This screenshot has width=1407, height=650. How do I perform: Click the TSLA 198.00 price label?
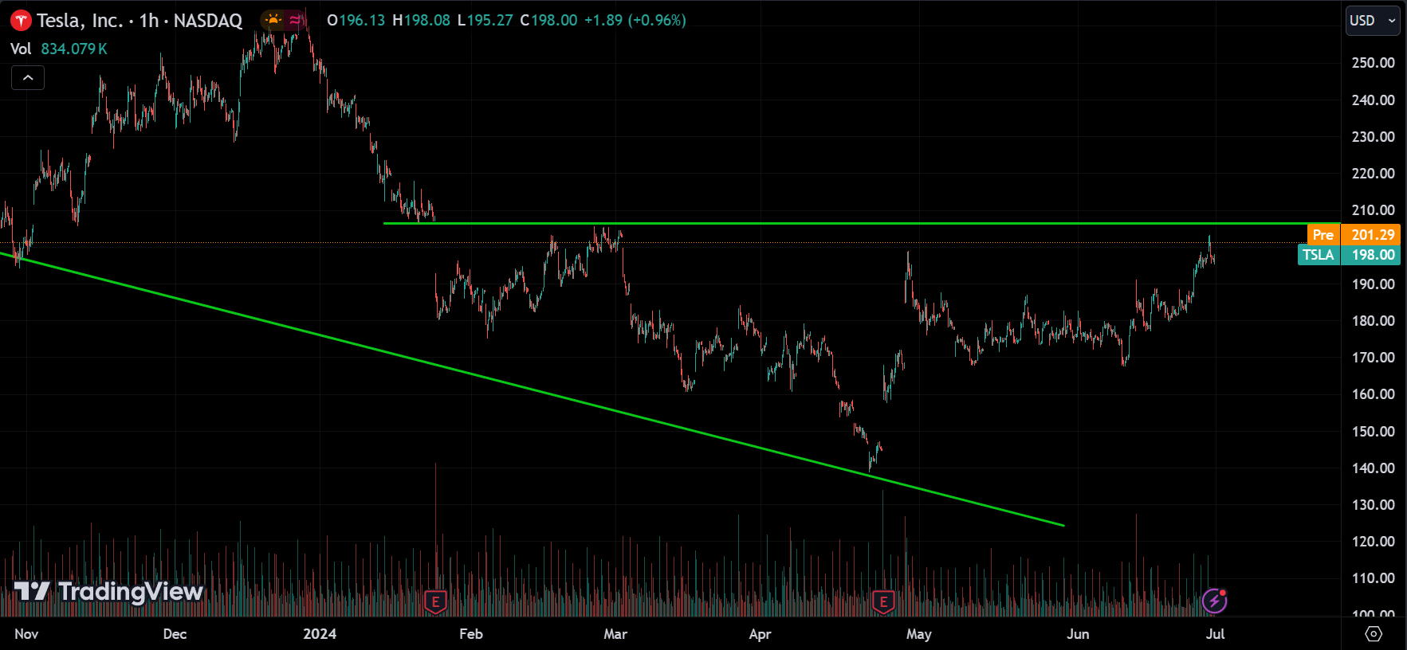point(1349,255)
